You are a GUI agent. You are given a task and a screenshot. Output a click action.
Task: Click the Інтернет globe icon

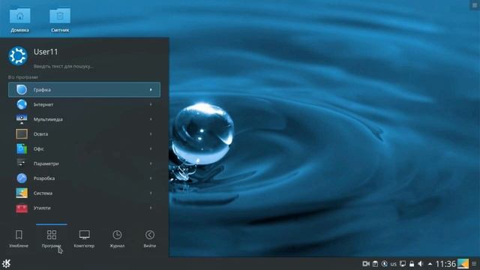(22, 104)
